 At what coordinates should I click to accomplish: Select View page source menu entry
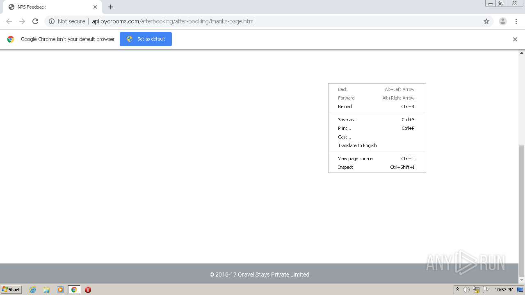[377, 159]
